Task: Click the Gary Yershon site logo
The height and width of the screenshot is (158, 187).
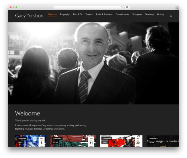Action: [29, 16]
